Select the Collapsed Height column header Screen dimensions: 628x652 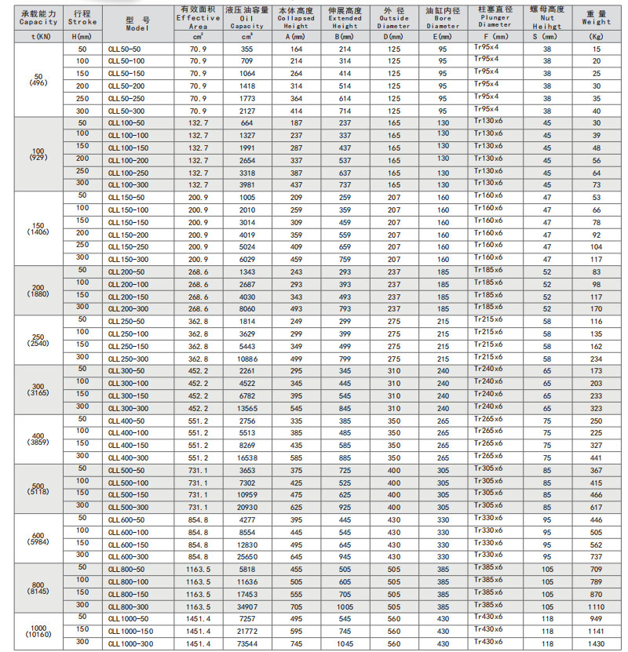click(x=296, y=17)
